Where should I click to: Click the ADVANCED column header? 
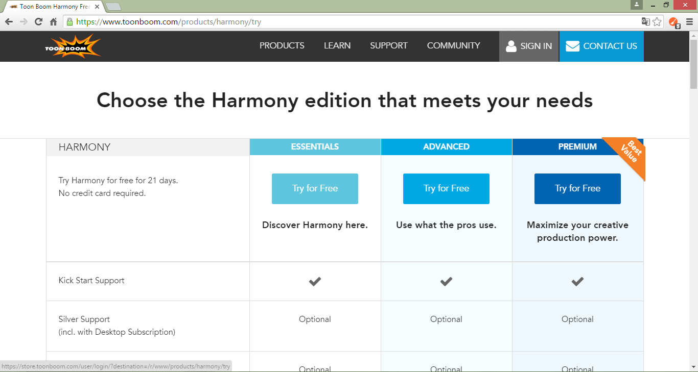pyautogui.click(x=447, y=147)
